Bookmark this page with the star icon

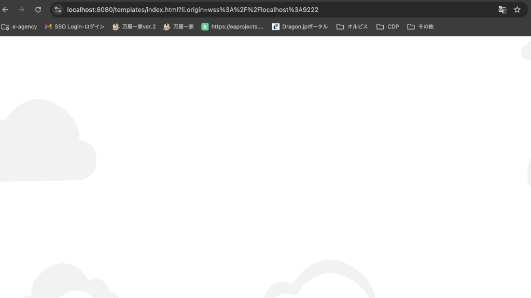(x=517, y=9)
